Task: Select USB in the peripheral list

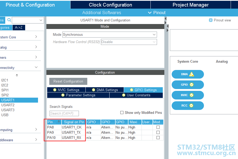Action: (5, 115)
